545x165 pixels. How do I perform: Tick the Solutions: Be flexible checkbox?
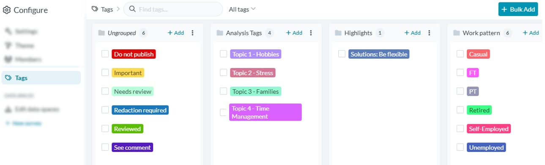point(342,54)
